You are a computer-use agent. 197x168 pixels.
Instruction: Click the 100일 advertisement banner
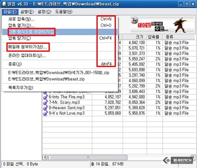162,25
